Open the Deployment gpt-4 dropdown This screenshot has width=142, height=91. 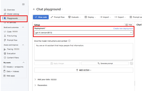[84, 33]
